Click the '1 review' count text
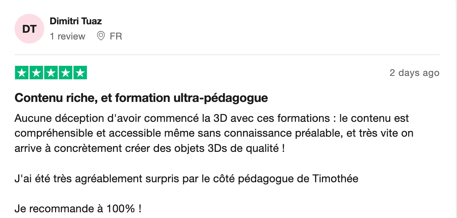The height and width of the screenshot is (218, 457). (x=68, y=36)
